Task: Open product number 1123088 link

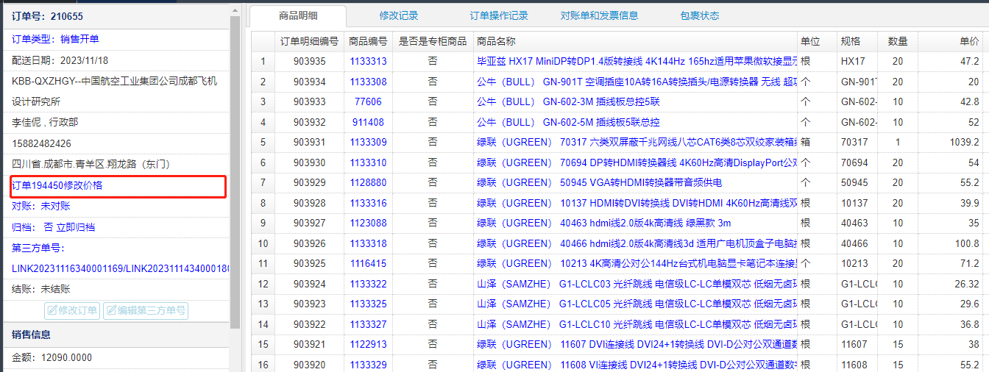Action: point(368,223)
